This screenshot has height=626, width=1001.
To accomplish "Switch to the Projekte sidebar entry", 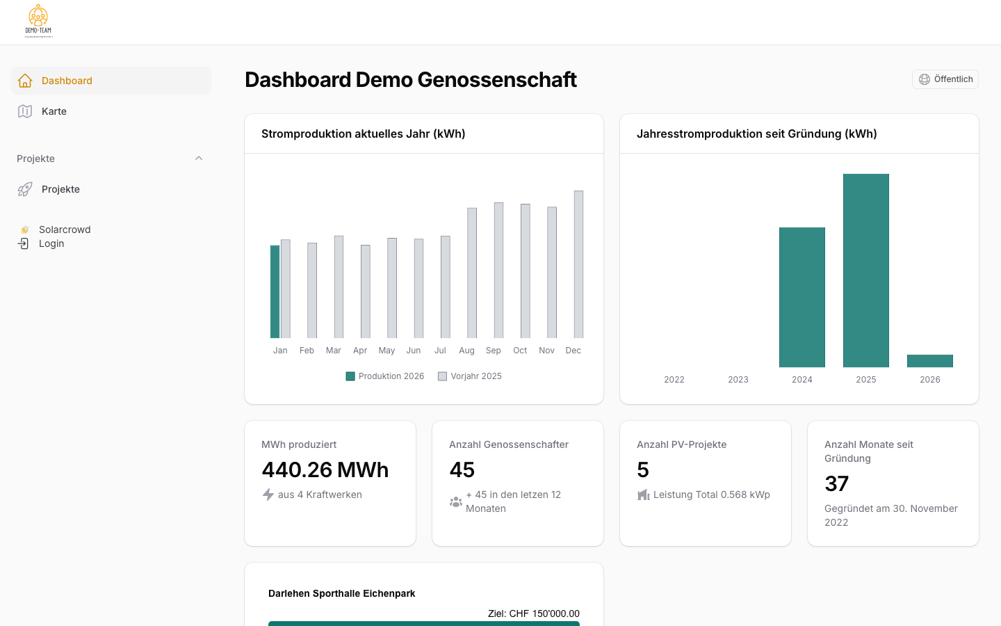I will click(x=60, y=188).
